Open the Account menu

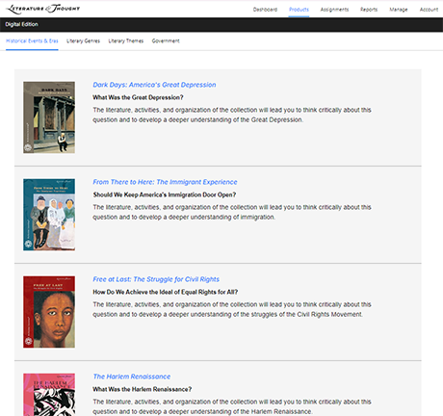(429, 10)
